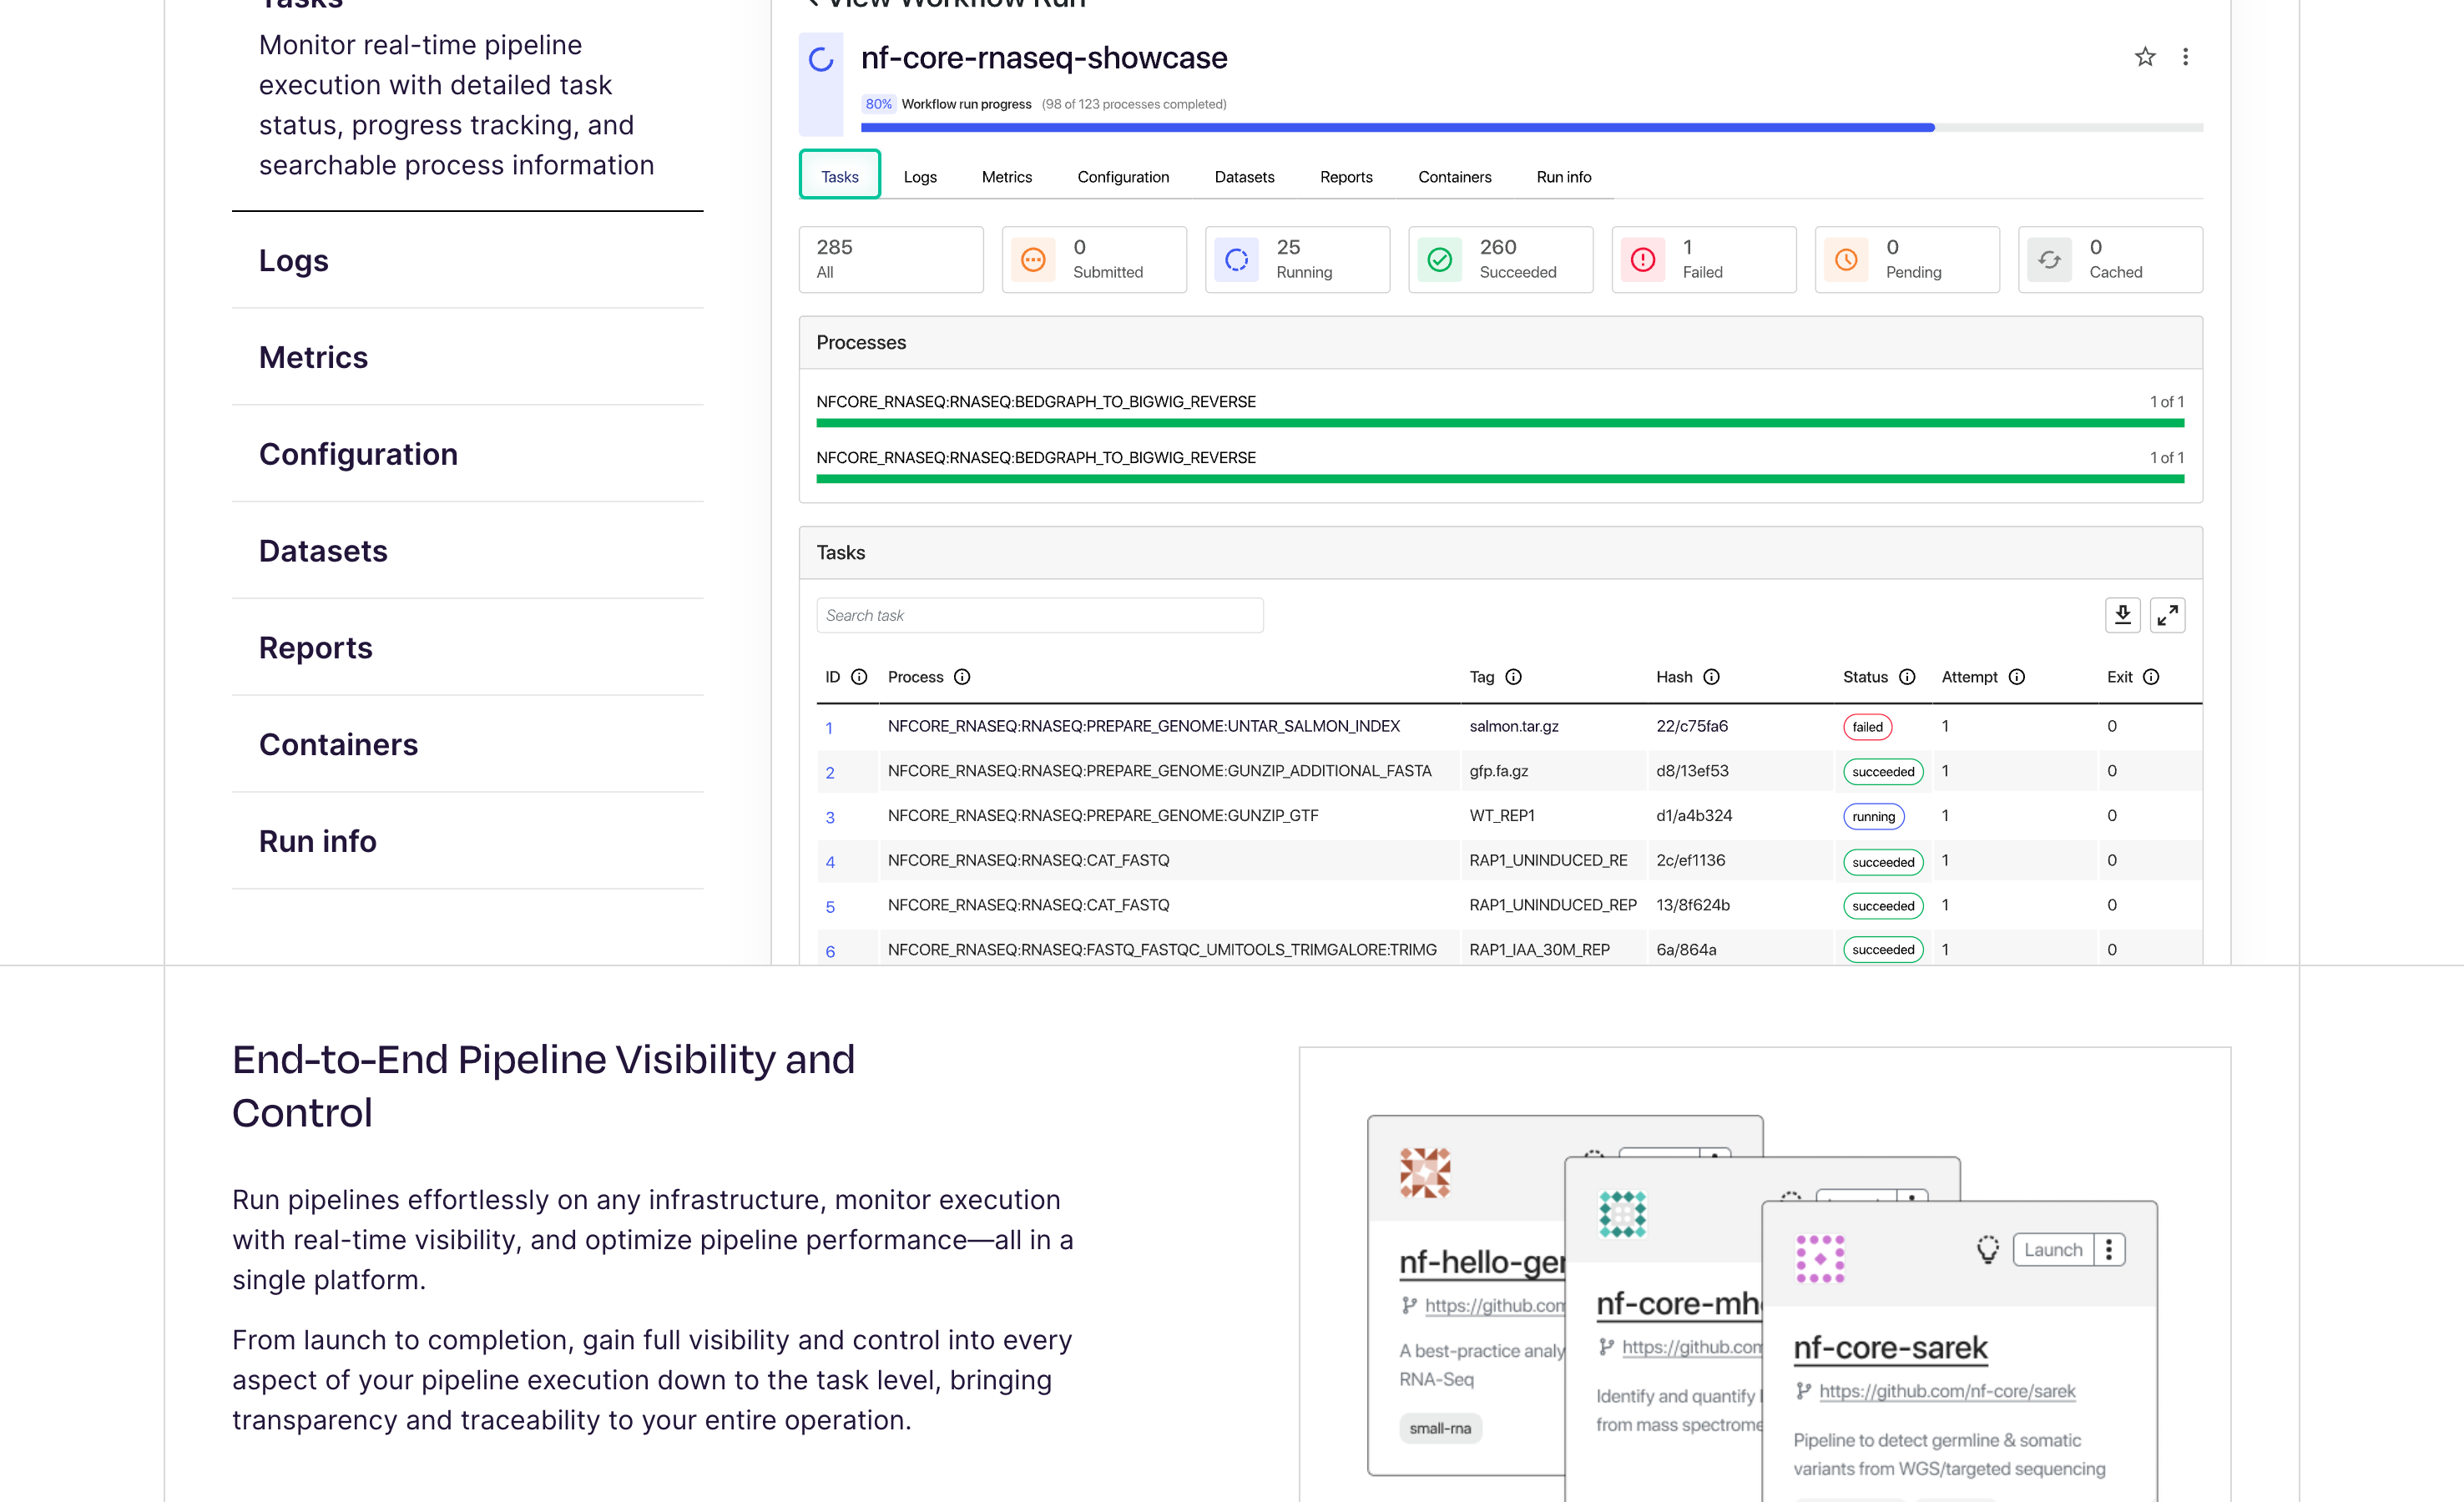Click the info icon next to ID column
The height and width of the screenshot is (1502, 2464).
[859, 677]
